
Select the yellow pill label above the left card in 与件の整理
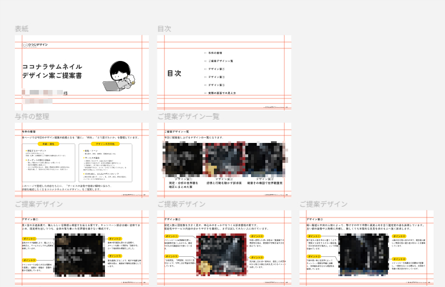[48, 144]
